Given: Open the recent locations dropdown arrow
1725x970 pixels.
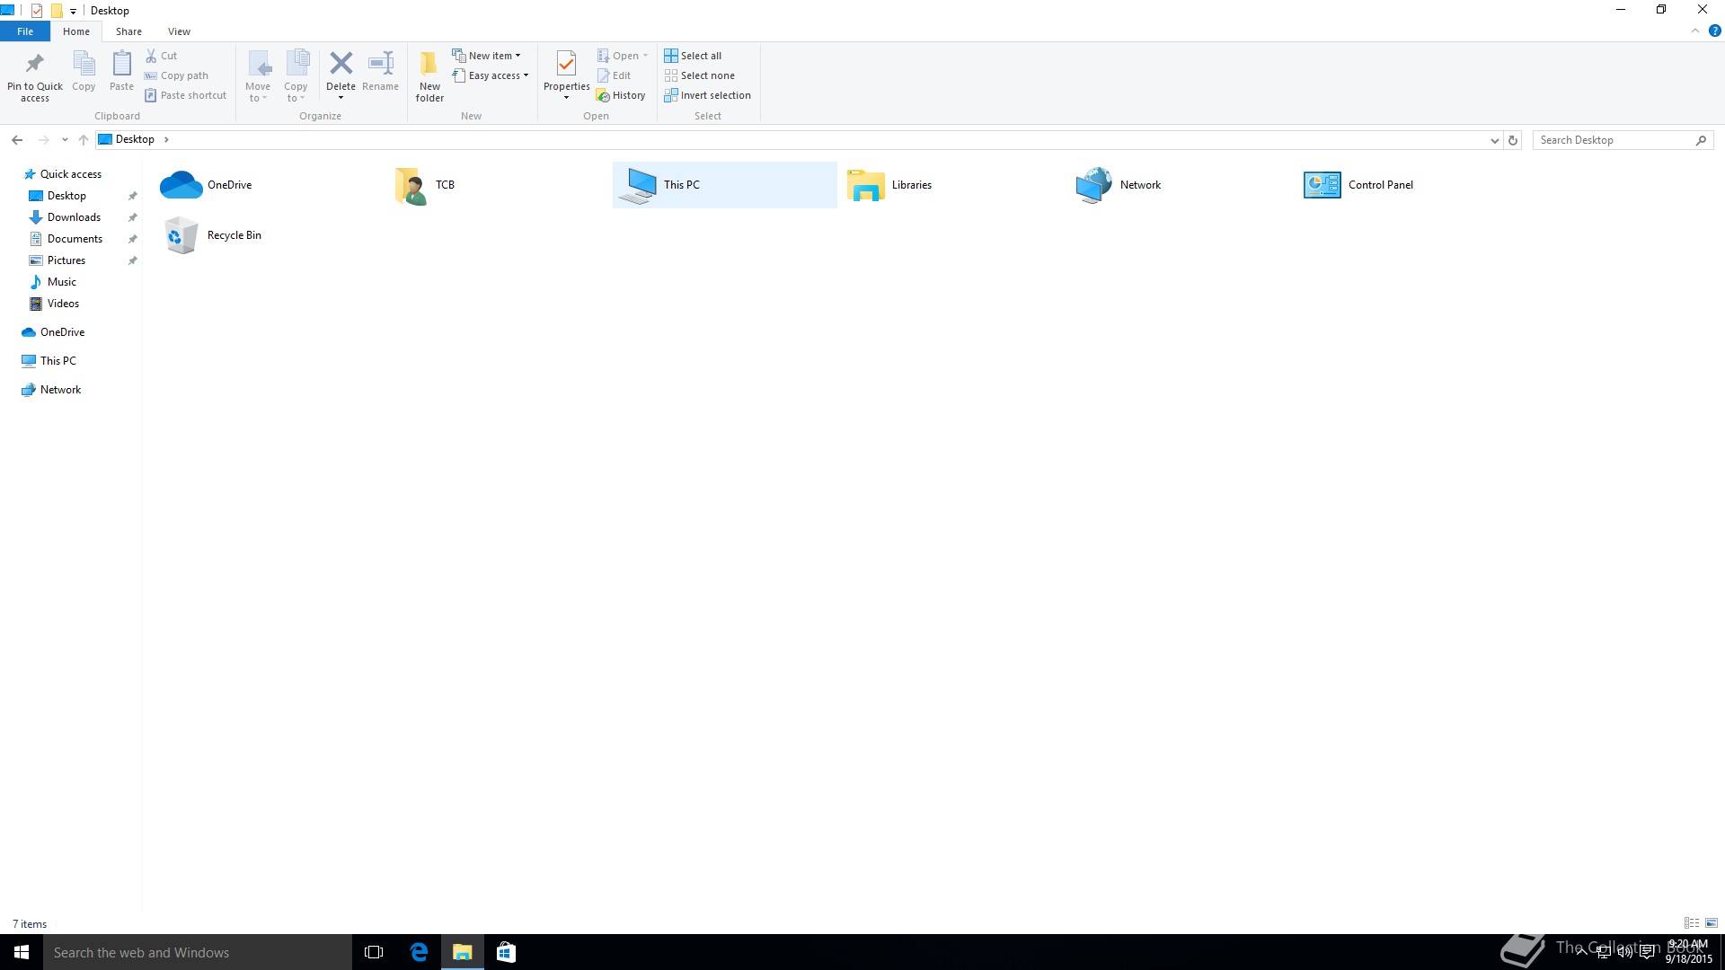Looking at the screenshot, I should 65,140.
